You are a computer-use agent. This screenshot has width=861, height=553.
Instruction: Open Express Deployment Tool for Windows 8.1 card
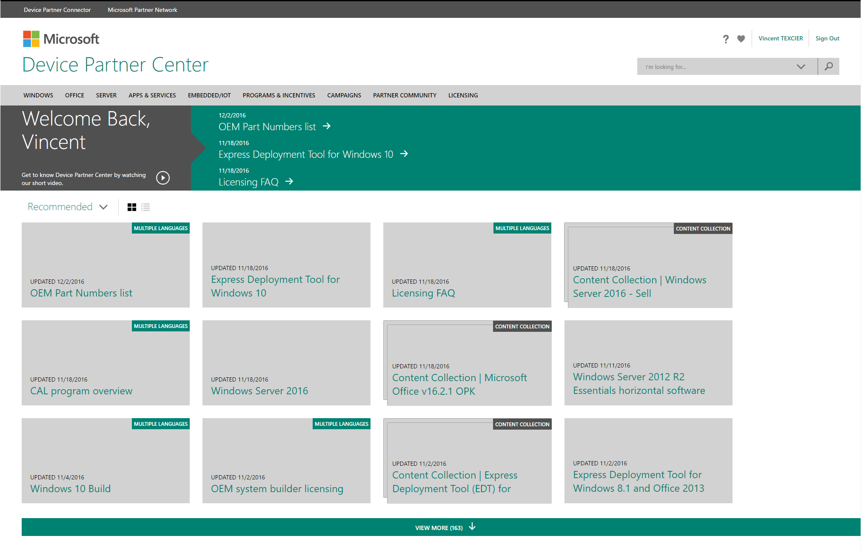click(648, 461)
